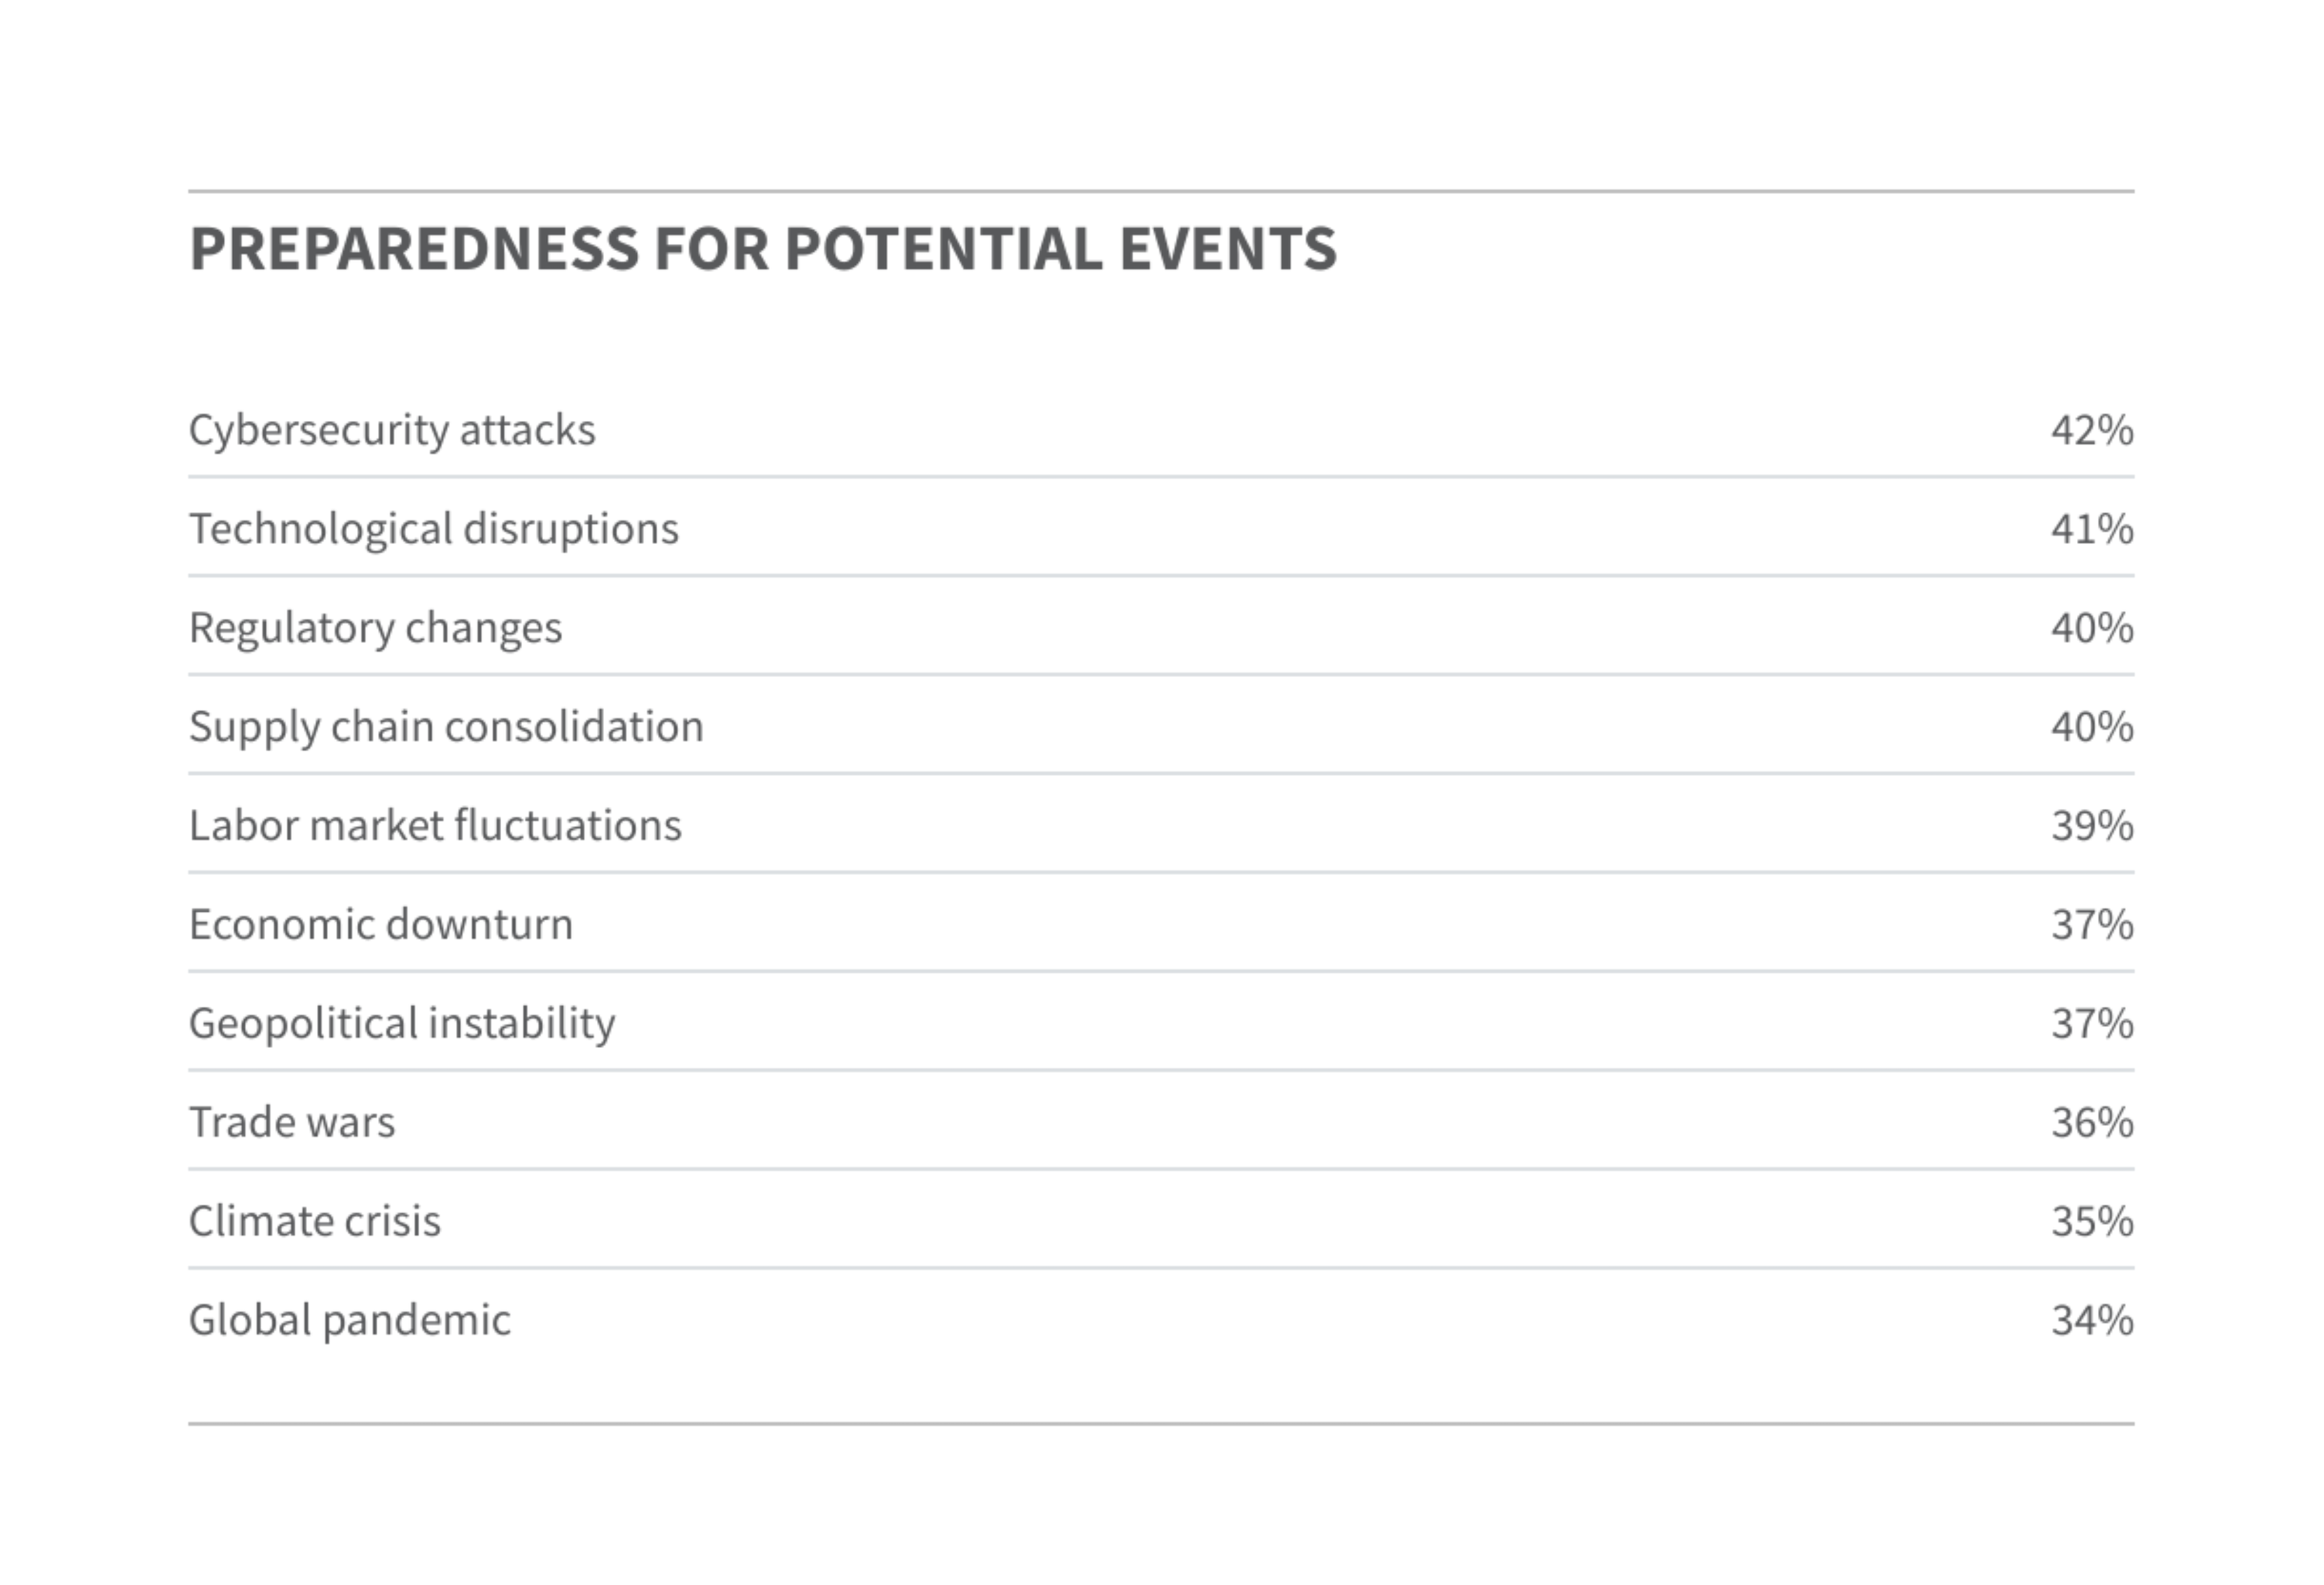Select the 35% value for Climate crisis
This screenshot has height=1585, width=2324.
coord(2092,1222)
